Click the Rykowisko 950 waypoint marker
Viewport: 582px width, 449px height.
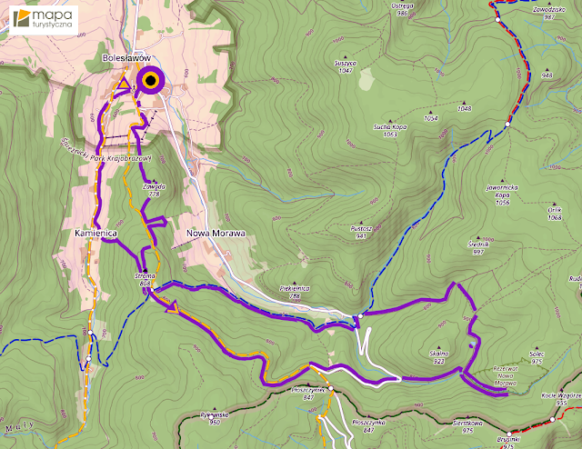click(x=211, y=417)
